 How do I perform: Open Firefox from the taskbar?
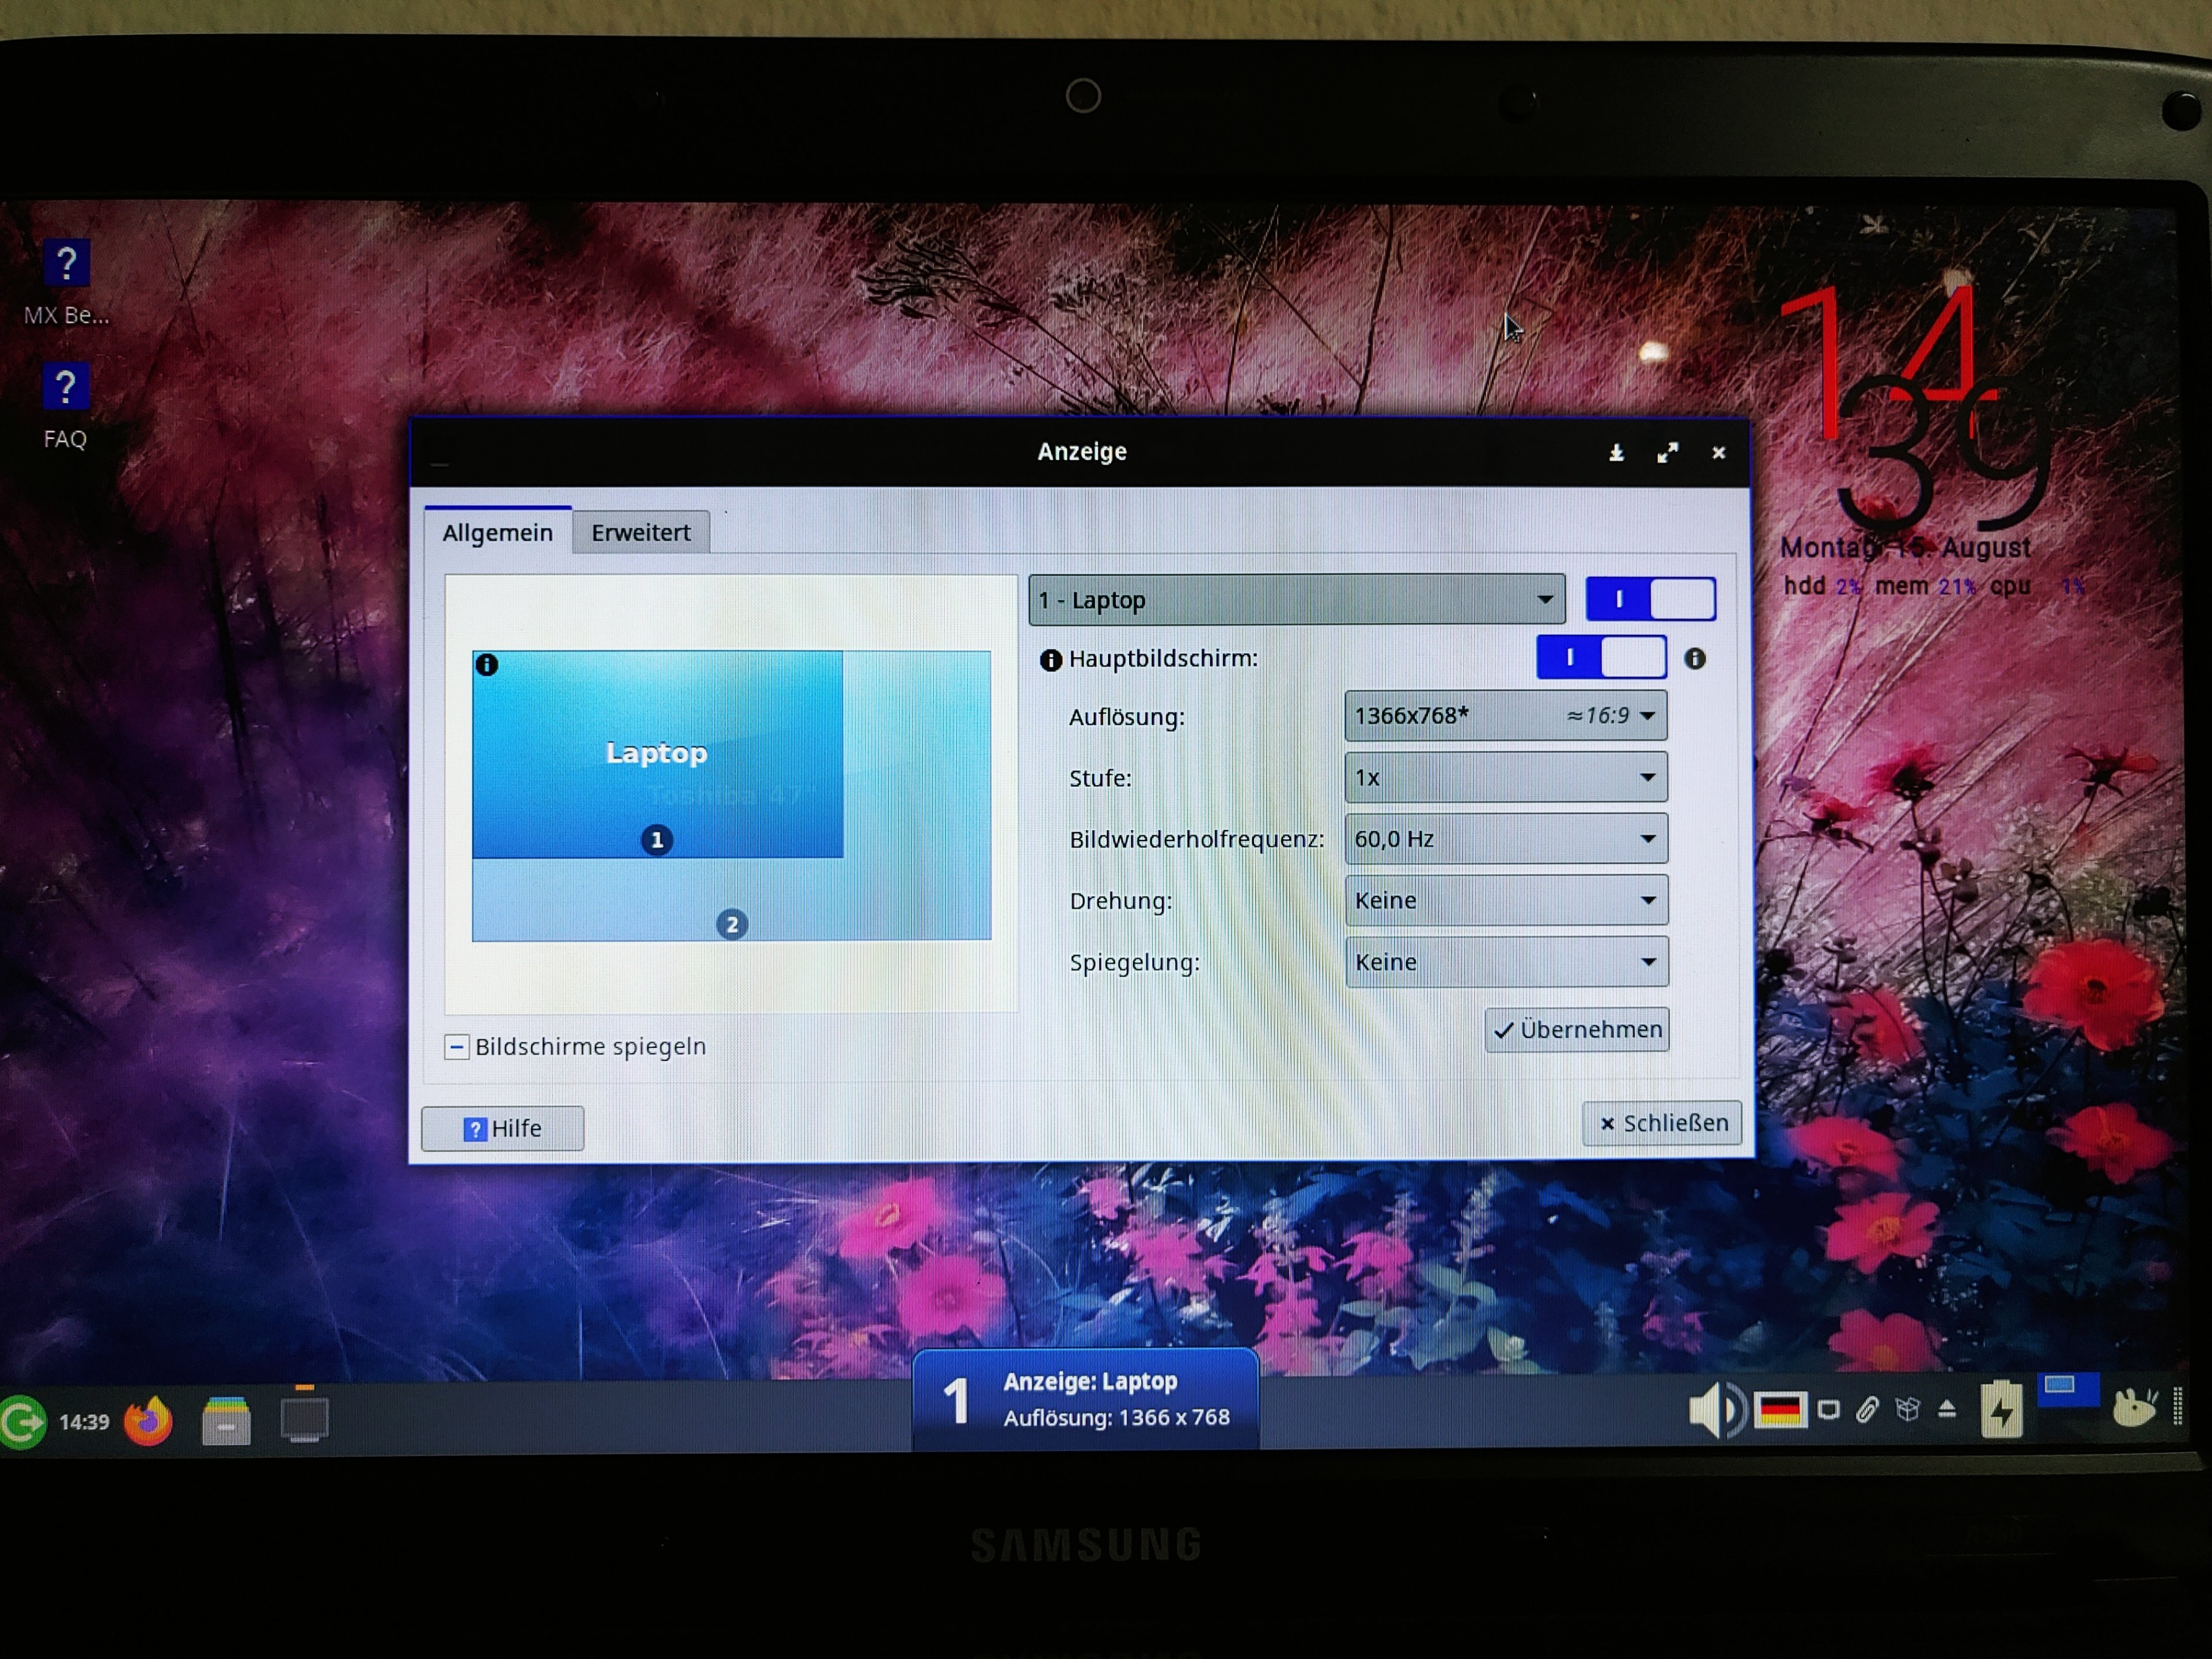coord(148,1421)
